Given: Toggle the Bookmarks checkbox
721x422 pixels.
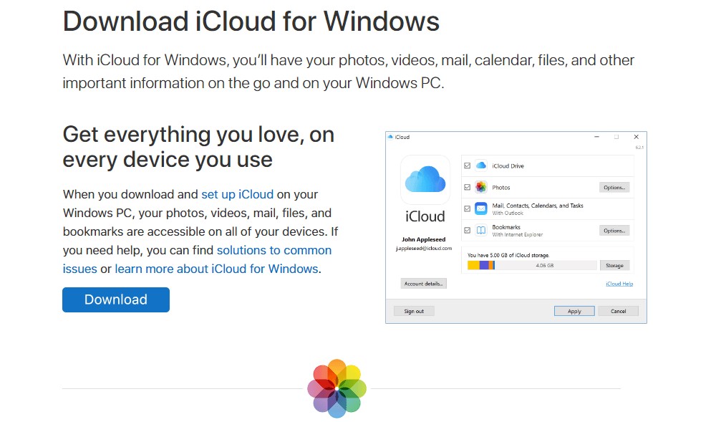Looking at the screenshot, I should (x=467, y=231).
